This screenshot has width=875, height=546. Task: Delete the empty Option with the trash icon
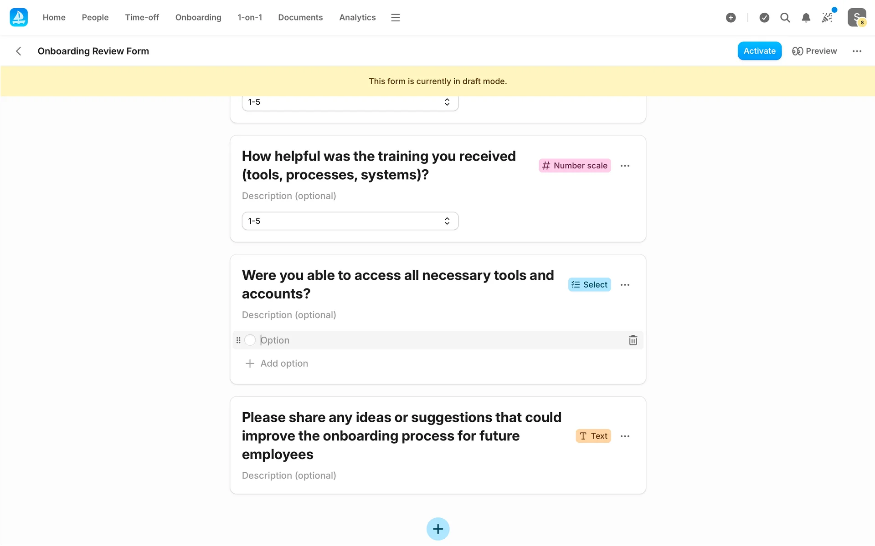point(633,340)
